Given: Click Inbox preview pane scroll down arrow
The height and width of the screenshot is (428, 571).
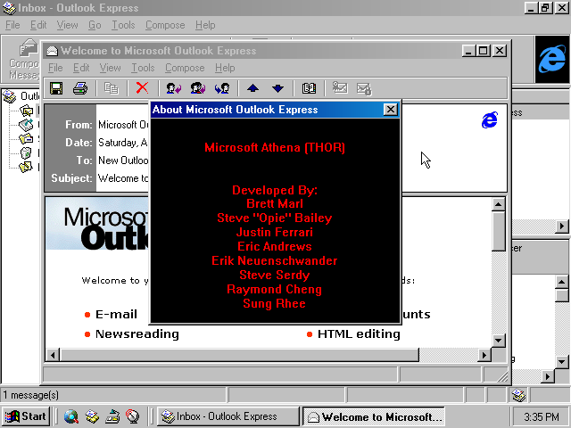Looking at the screenshot, I should (561, 362).
